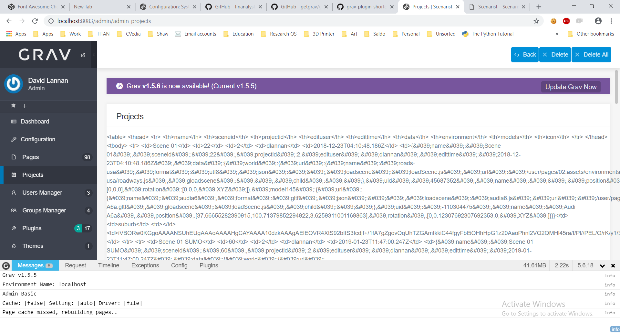This screenshot has height=333, width=620.
Task: Switch to debugbar Exceptions tab
Action: (145, 265)
